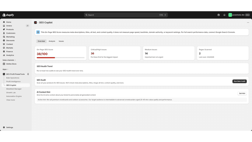Open the three-dot more actions menu

248,23
